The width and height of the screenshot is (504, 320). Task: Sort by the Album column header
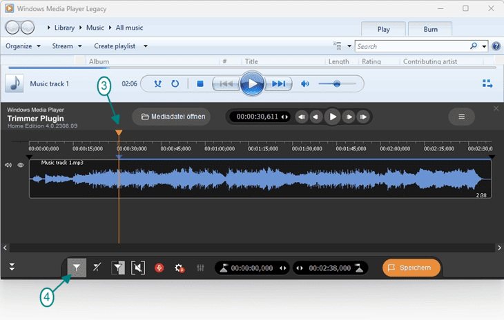pyautogui.click(x=99, y=61)
